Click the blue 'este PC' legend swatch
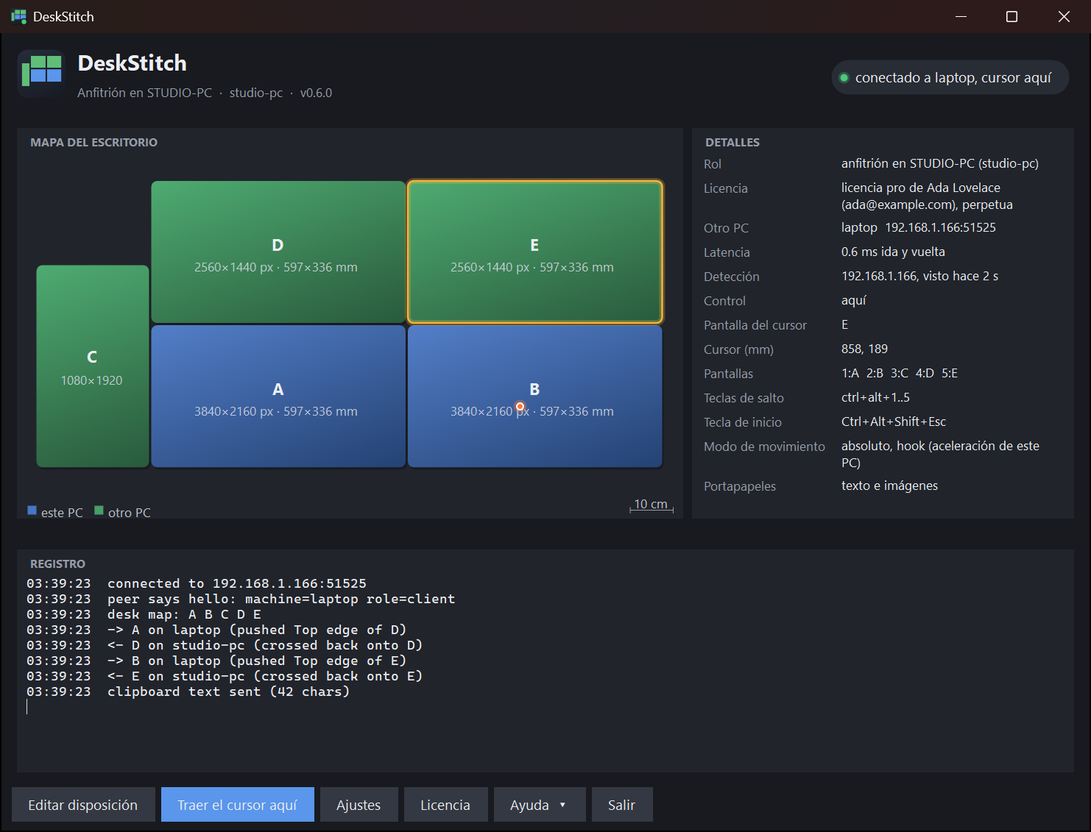 click(x=32, y=511)
